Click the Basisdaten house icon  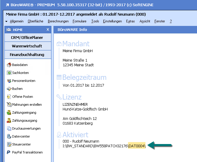tap(9, 65)
